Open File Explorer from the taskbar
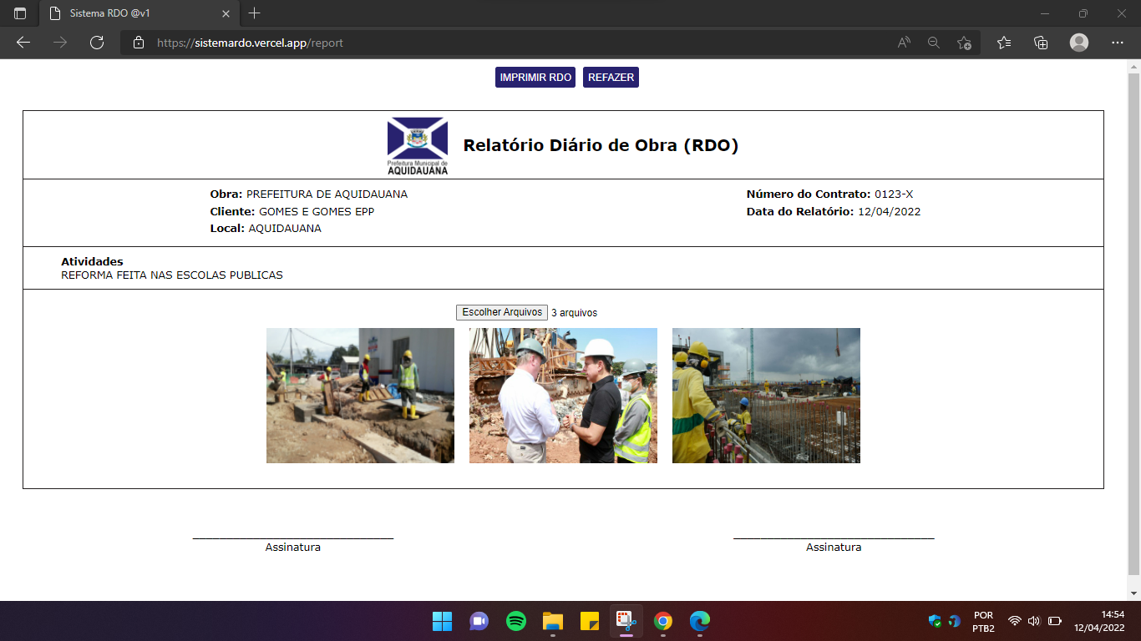The width and height of the screenshot is (1141, 641). [x=551, y=621]
